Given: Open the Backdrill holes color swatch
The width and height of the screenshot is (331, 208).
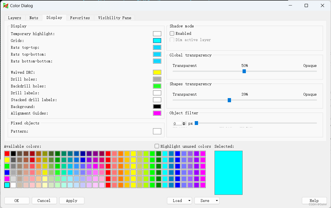Looking at the screenshot, I should (157, 86).
